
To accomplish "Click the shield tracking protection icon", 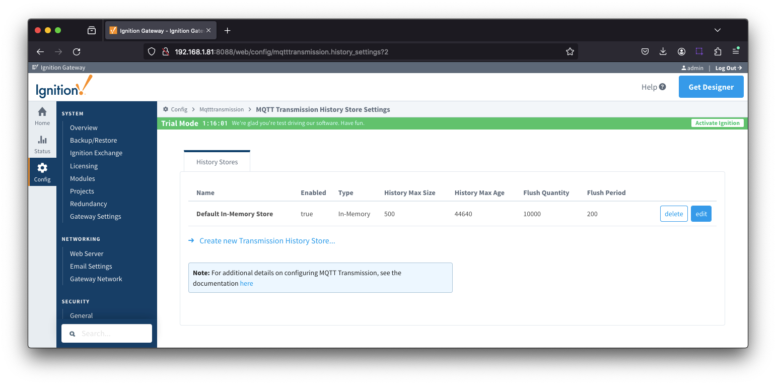I will click(152, 51).
